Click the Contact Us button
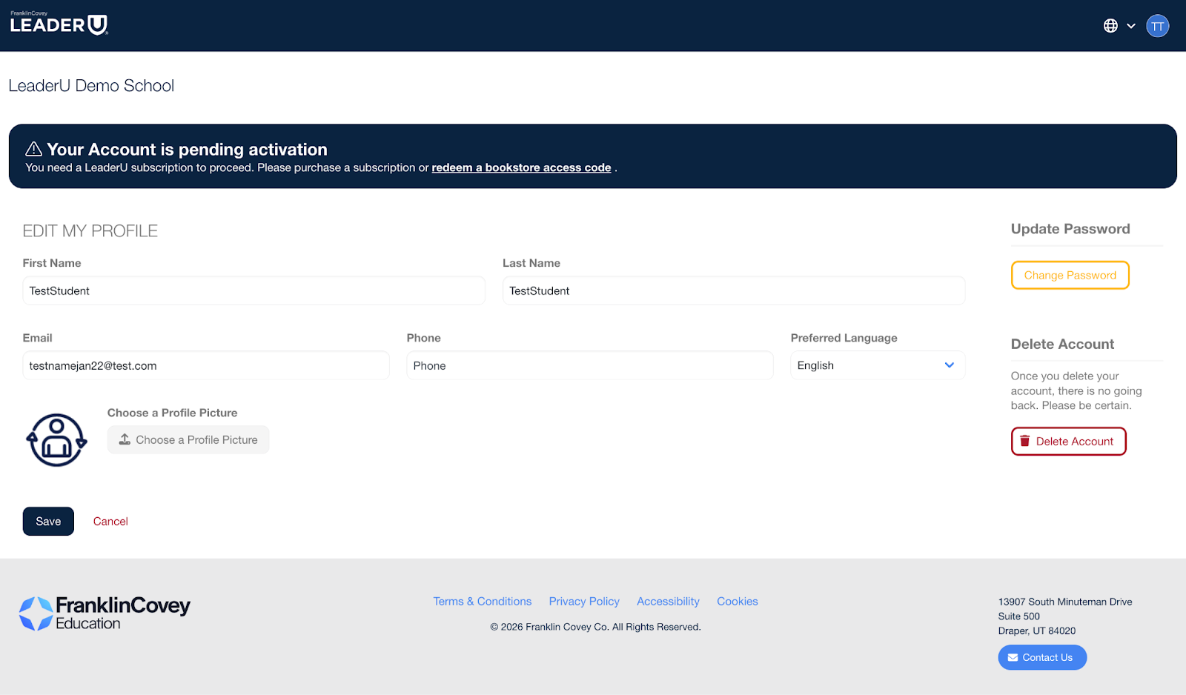1186x695 pixels. tap(1041, 658)
